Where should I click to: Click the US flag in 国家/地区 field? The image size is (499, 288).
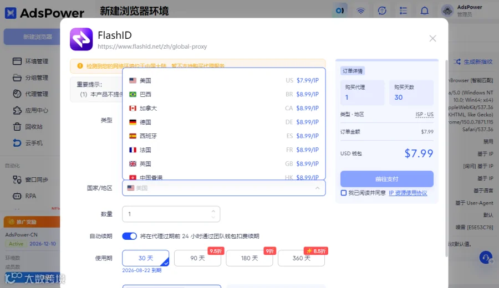130,188
